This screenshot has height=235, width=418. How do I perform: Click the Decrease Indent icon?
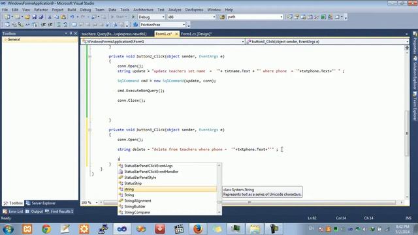tap(43, 25)
